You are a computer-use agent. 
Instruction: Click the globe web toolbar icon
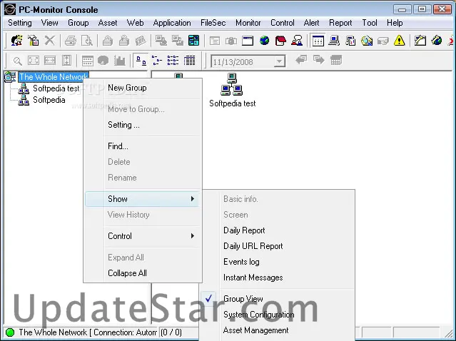point(264,41)
